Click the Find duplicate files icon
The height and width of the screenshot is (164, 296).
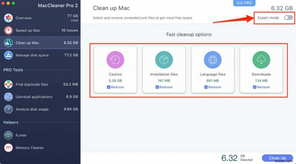point(9,84)
